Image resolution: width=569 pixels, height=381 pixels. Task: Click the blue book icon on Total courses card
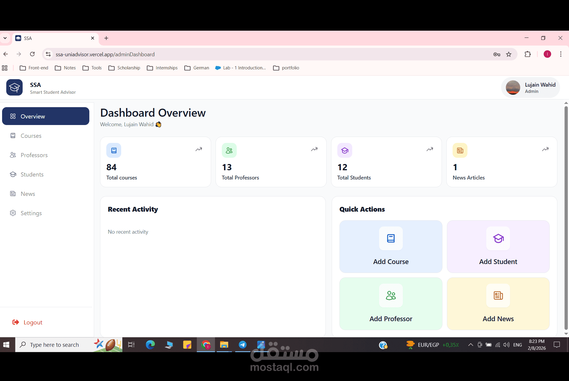coord(114,150)
